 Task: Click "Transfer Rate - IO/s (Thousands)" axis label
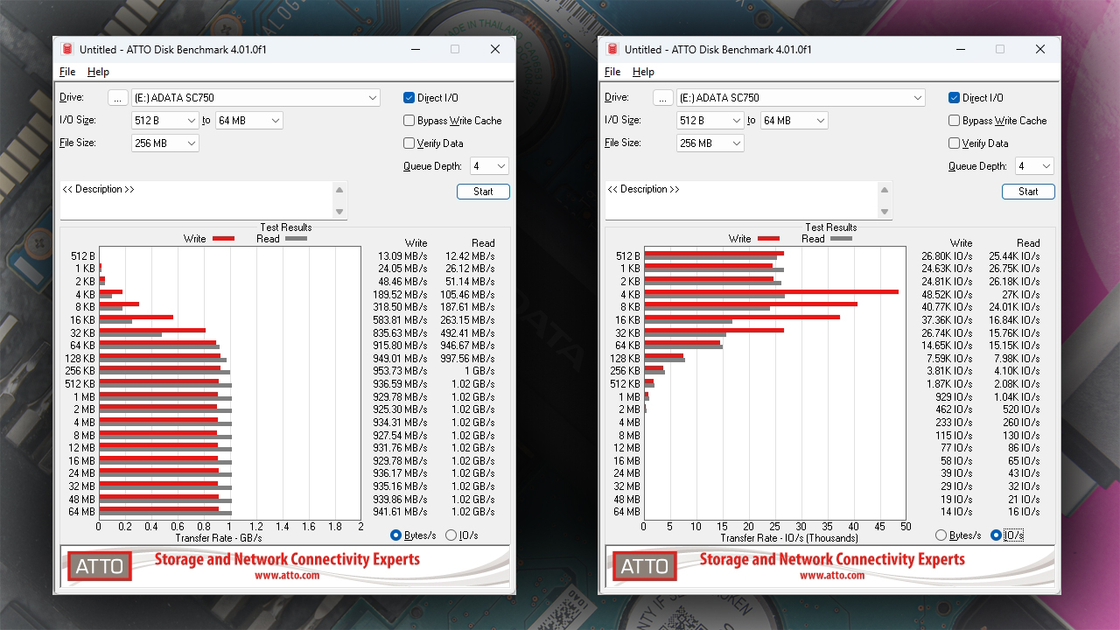(788, 538)
